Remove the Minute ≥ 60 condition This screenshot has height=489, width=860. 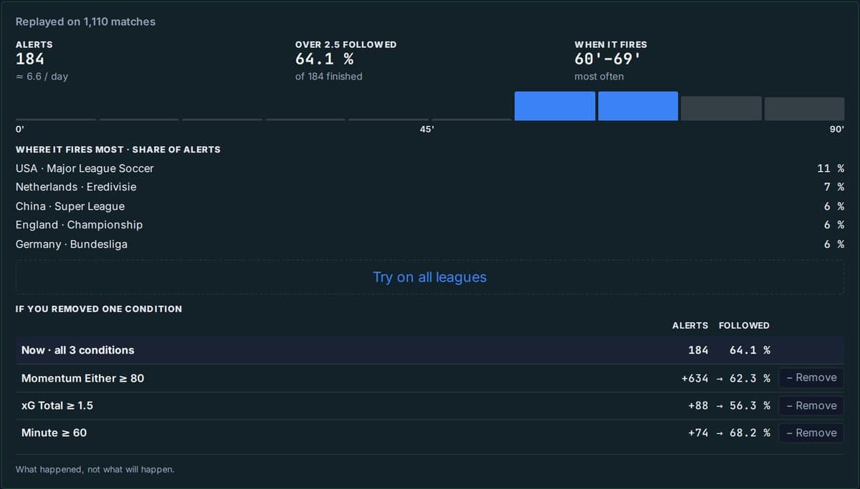tap(811, 432)
